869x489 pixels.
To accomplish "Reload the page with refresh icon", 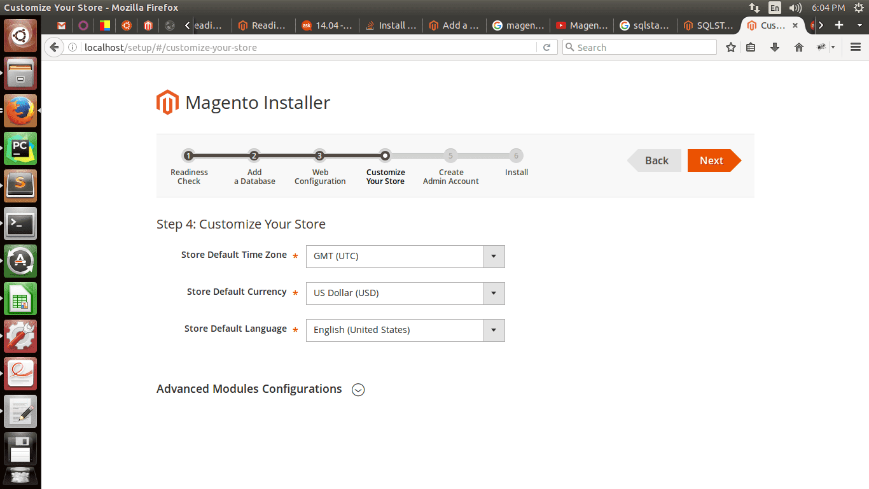I will tap(546, 47).
